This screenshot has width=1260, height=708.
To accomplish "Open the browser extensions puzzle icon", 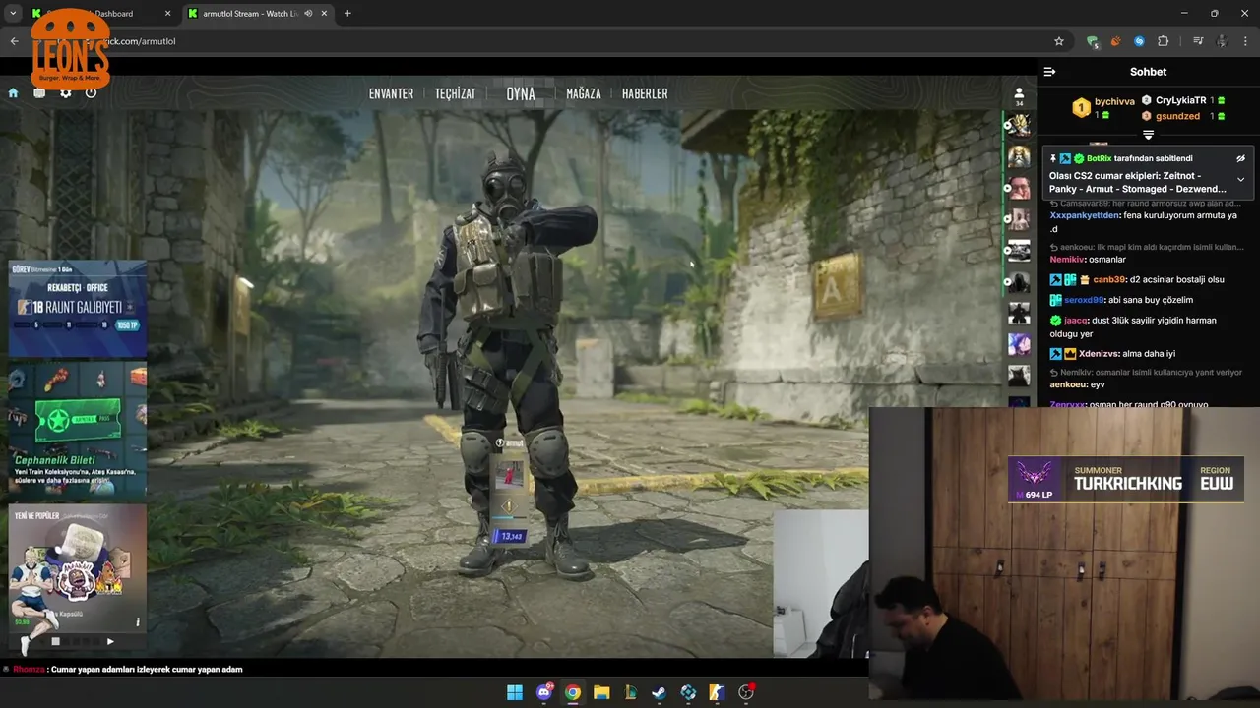I will coord(1163,41).
